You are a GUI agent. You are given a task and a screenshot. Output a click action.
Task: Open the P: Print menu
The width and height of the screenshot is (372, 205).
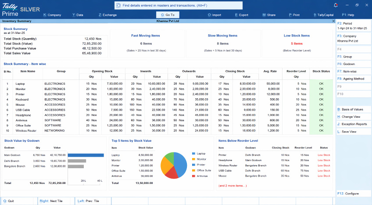point(294,15)
